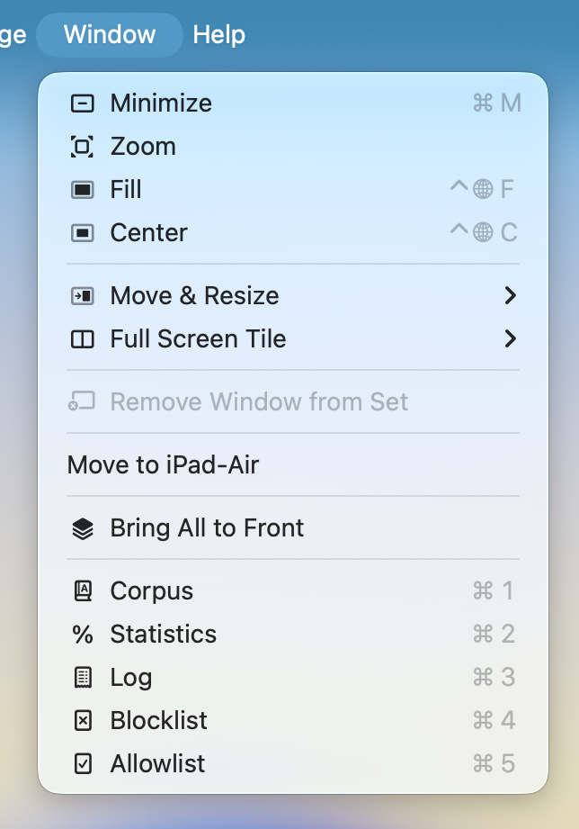The height and width of the screenshot is (829, 579).
Task: Select Move to iPad-Air
Action: (x=165, y=464)
